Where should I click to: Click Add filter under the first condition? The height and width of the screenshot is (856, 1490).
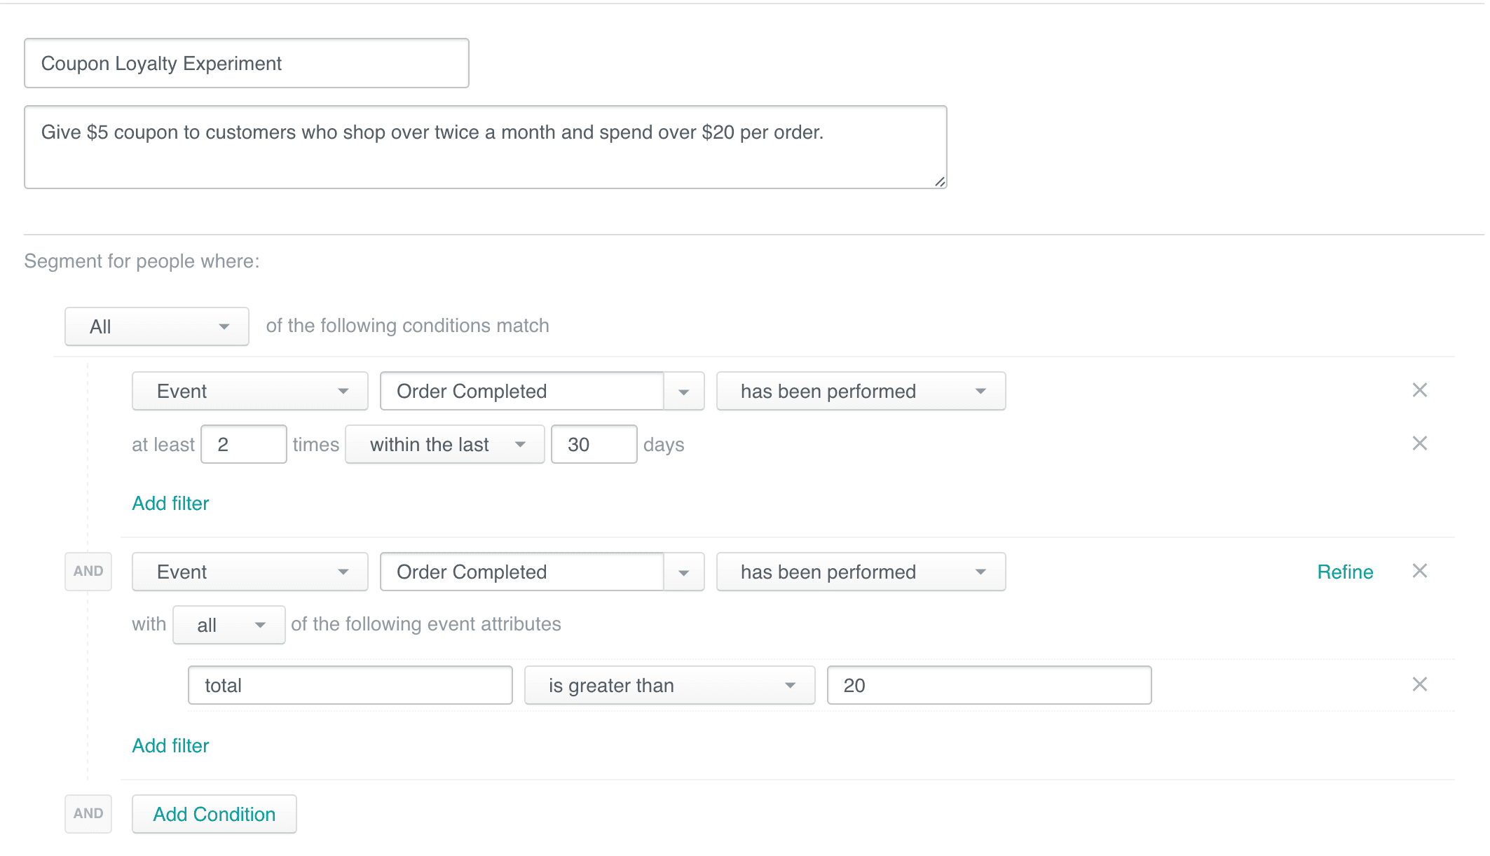(170, 503)
